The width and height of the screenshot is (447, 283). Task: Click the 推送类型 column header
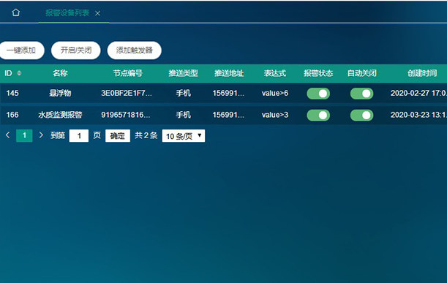(x=184, y=73)
